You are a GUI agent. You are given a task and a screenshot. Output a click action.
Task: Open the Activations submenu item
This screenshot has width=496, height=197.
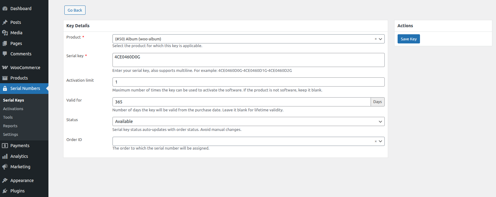point(13,109)
